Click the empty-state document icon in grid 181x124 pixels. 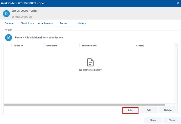[x=90, y=63]
